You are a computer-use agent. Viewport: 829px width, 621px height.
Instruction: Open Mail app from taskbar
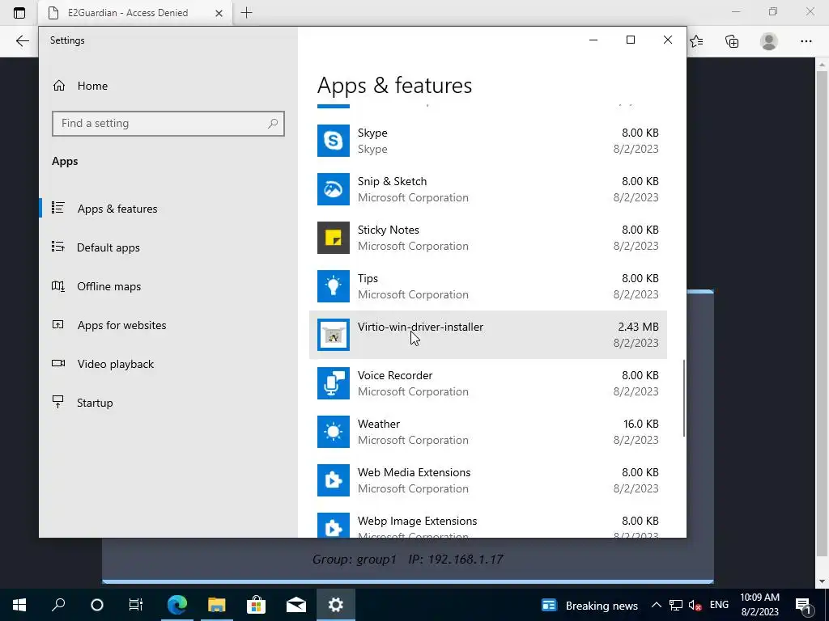pyautogui.click(x=296, y=605)
